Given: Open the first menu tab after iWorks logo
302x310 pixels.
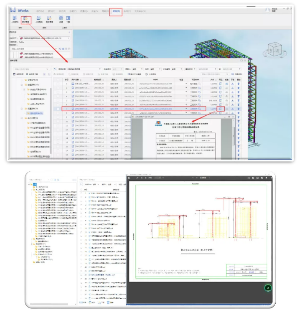Looking at the screenshot, I should click(41, 11).
